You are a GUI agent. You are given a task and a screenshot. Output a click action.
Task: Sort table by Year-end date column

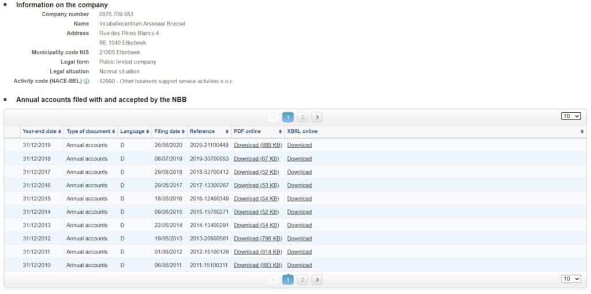42,132
